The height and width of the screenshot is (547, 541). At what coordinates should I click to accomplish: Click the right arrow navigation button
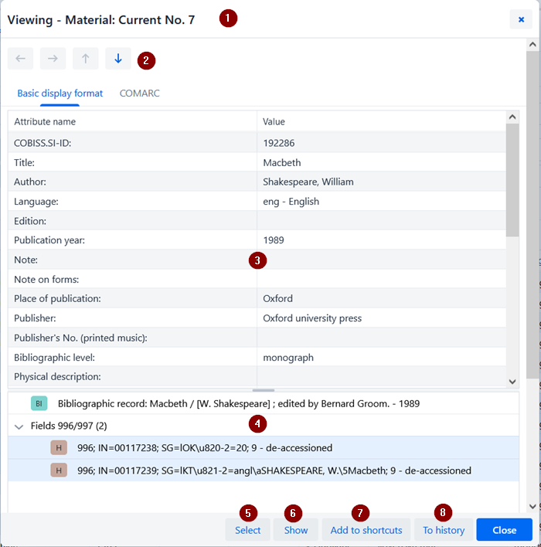click(x=53, y=59)
